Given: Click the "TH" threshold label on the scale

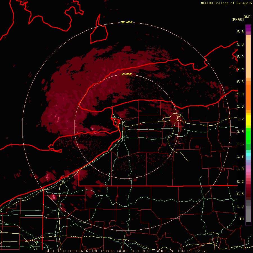Looking at the screenshot, I should click(x=241, y=219).
